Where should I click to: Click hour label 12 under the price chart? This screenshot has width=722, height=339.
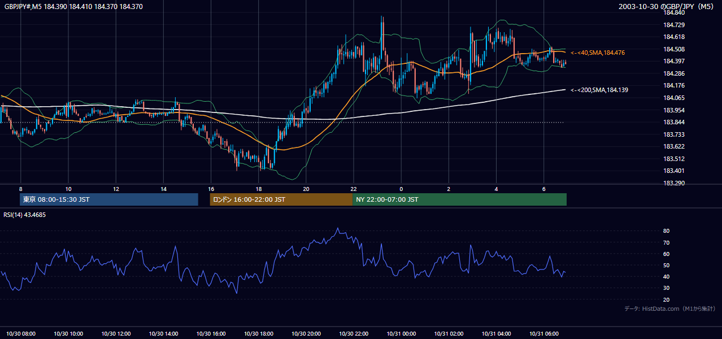click(116, 188)
